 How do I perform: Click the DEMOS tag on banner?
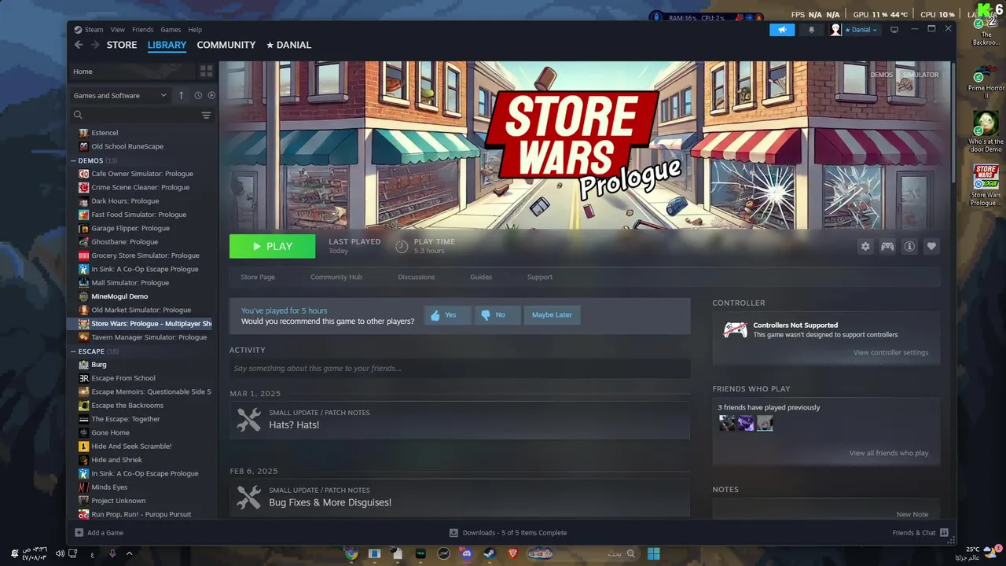[881, 75]
